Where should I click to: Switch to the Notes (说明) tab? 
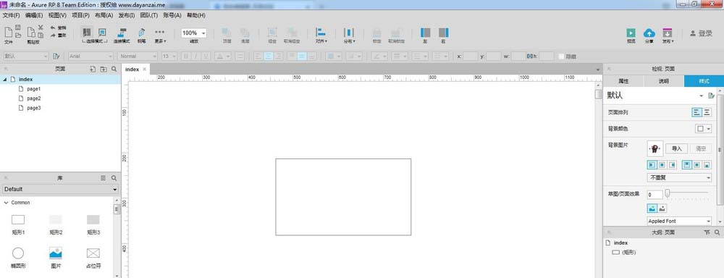click(663, 81)
